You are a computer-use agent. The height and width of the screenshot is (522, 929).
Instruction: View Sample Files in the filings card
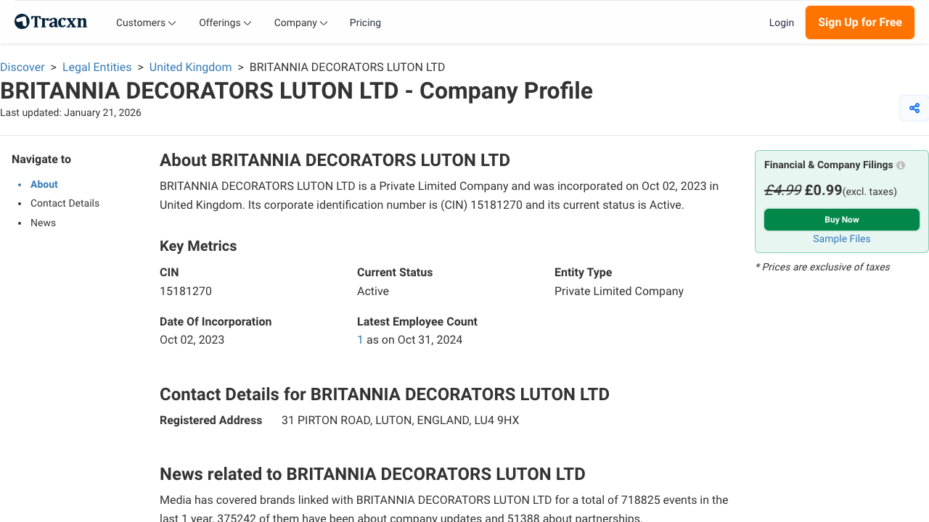point(841,239)
